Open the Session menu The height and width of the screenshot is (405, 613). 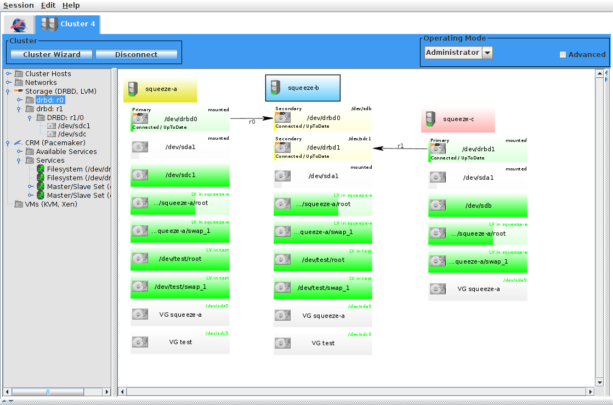click(x=19, y=5)
